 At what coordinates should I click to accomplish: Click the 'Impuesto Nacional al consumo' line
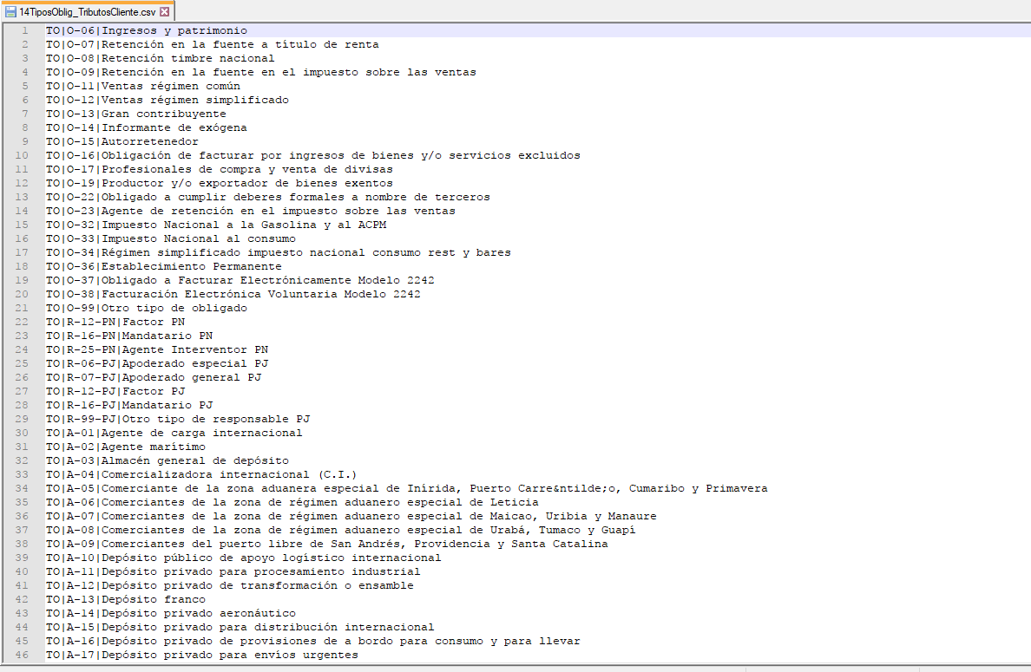point(171,238)
